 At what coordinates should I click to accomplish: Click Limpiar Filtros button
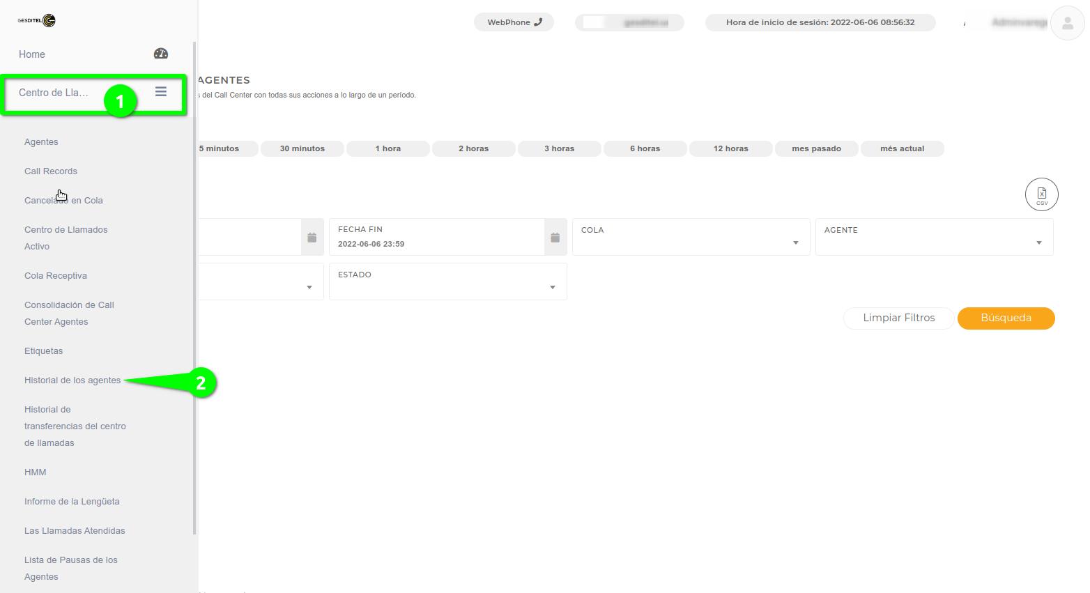click(x=898, y=318)
